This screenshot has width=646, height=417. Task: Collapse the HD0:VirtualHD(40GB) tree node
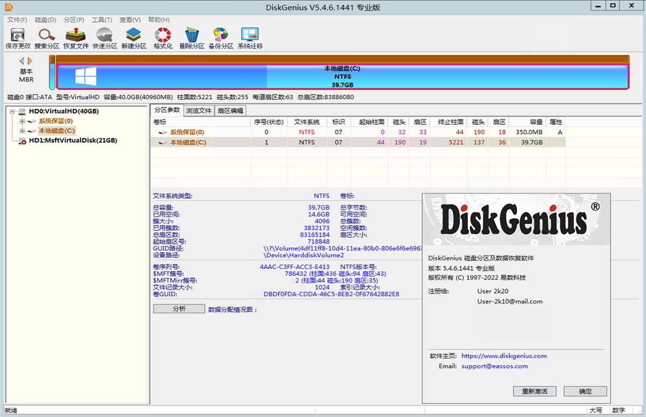click(x=13, y=111)
